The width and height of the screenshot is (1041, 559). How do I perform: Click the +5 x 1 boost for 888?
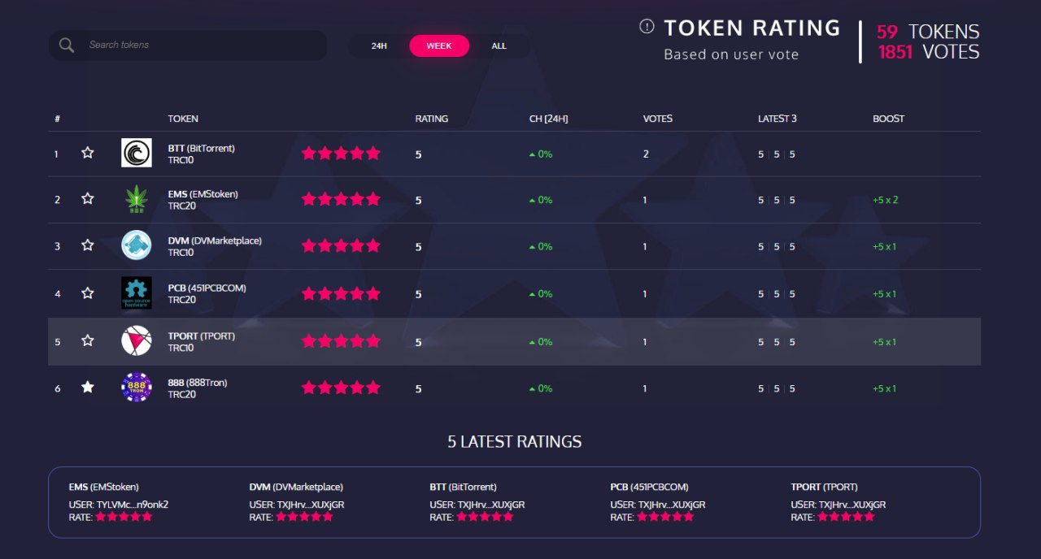coord(885,388)
